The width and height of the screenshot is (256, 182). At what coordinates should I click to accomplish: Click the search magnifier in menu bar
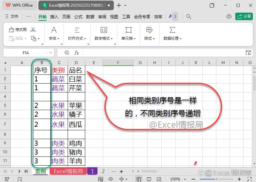(189, 16)
